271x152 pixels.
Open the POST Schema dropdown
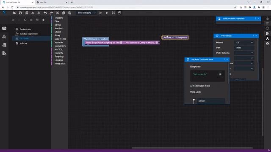point(244,53)
